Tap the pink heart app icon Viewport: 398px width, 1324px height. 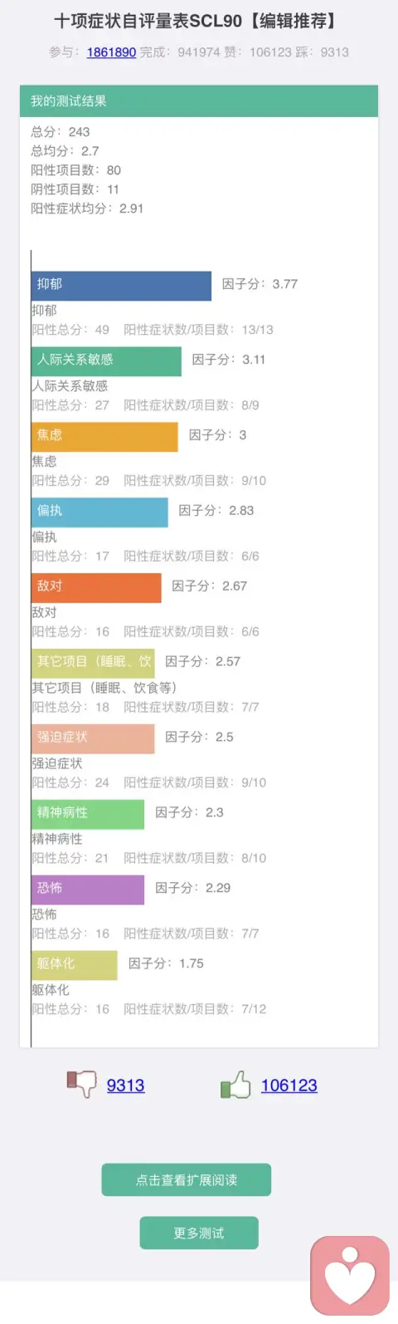tap(350, 1276)
